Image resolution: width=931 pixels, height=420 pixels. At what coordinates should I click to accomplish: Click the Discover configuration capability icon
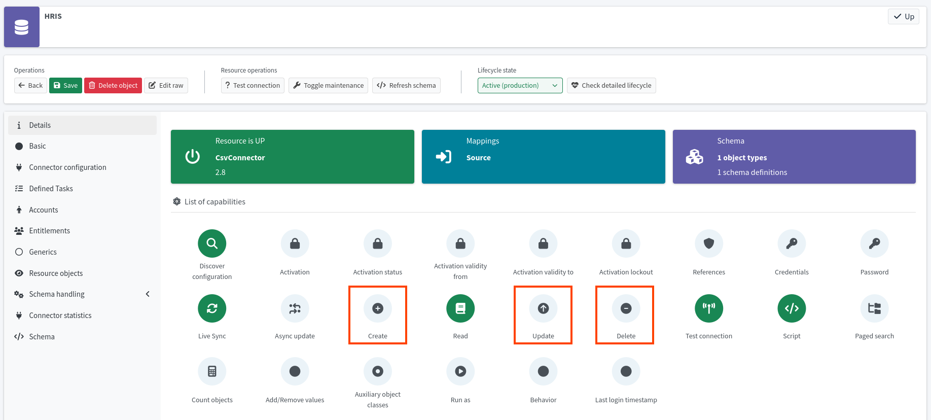(x=212, y=243)
